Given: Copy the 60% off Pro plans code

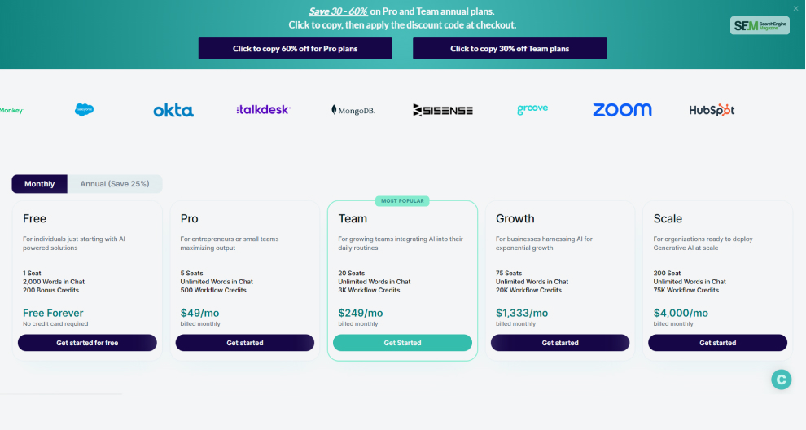Looking at the screenshot, I should 295,48.
